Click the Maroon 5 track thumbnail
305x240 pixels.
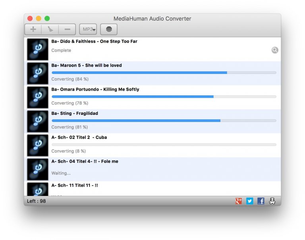tap(38, 73)
